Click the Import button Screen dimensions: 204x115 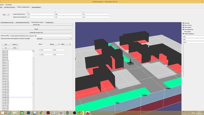click(36, 29)
